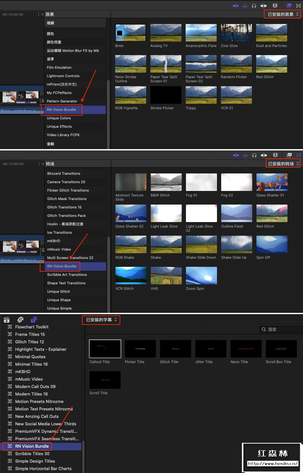
Task: Click highlighted transitions browser icon above transitions list
Action: tap(299, 155)
